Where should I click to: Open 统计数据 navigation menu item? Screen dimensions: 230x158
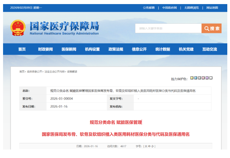(x=163, y=49)
